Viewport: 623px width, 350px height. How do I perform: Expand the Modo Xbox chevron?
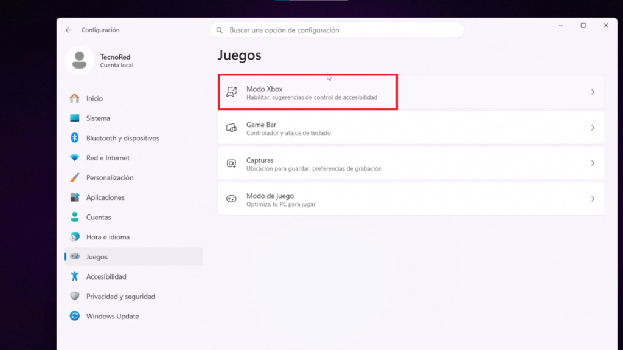[593, 92]
